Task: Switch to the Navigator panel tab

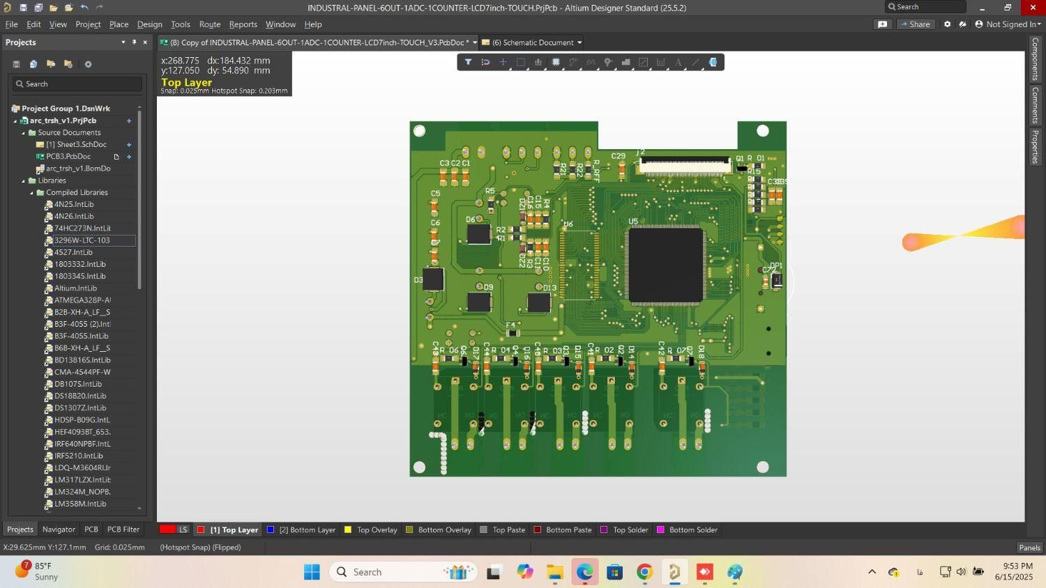Action: pos(59,529)
